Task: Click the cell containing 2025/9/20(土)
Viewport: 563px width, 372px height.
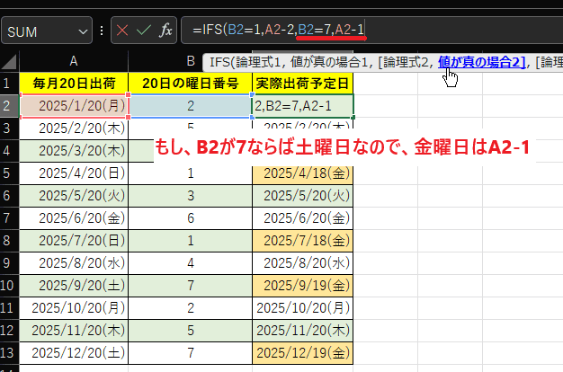Action: click(74, 284)
